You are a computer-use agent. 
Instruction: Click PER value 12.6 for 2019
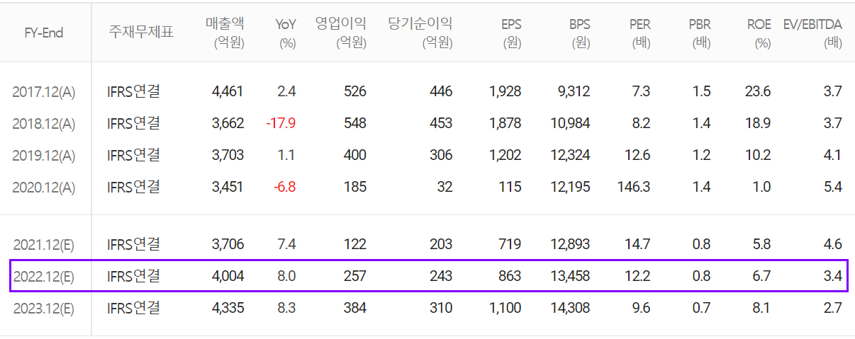(x=638, y=155)
